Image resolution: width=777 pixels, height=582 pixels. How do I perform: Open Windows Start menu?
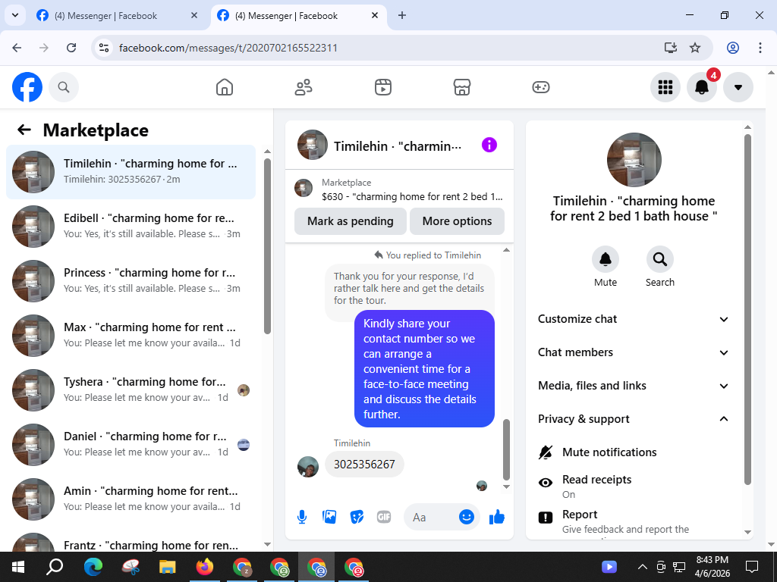point(18,566)
